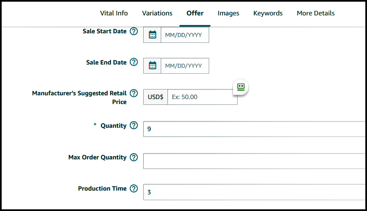Screen dimensions: 367x211
Task: Click the green password manager robot icon
Action: click(x=240, y=87)
